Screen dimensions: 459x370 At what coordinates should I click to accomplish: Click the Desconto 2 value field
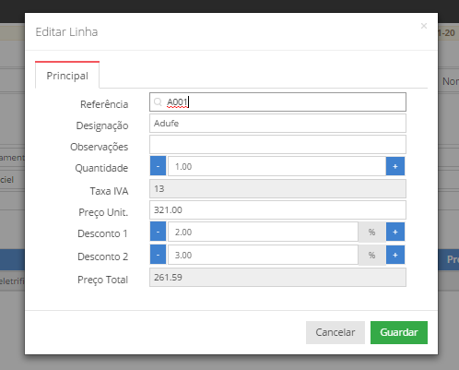(x=263, y=255)
